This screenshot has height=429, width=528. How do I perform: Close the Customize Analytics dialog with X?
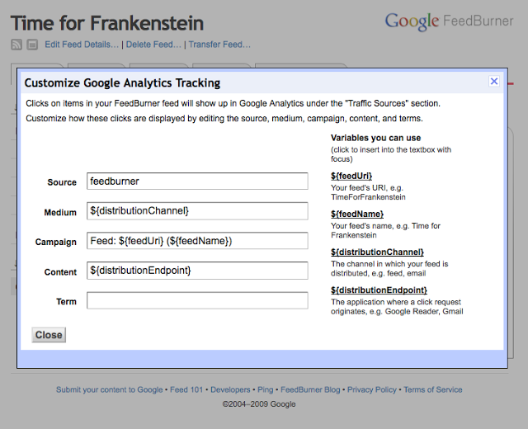494,81
